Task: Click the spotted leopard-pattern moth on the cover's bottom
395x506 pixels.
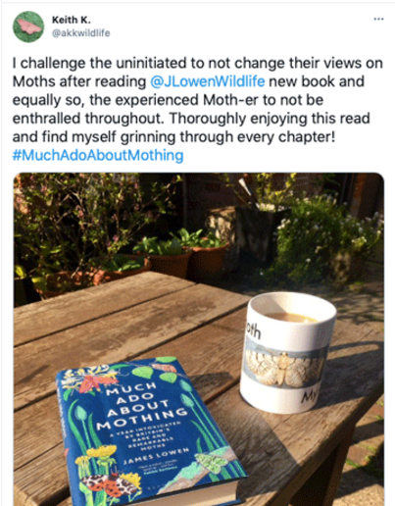Action: [110, 484]
